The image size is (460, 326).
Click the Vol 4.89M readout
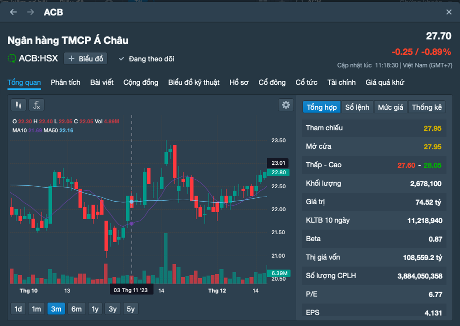click(x=107, y=121)
